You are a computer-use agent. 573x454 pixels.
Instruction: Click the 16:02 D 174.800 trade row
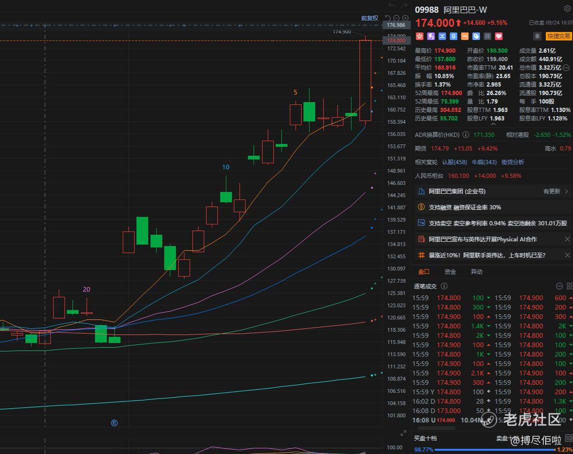pos(452,401)
